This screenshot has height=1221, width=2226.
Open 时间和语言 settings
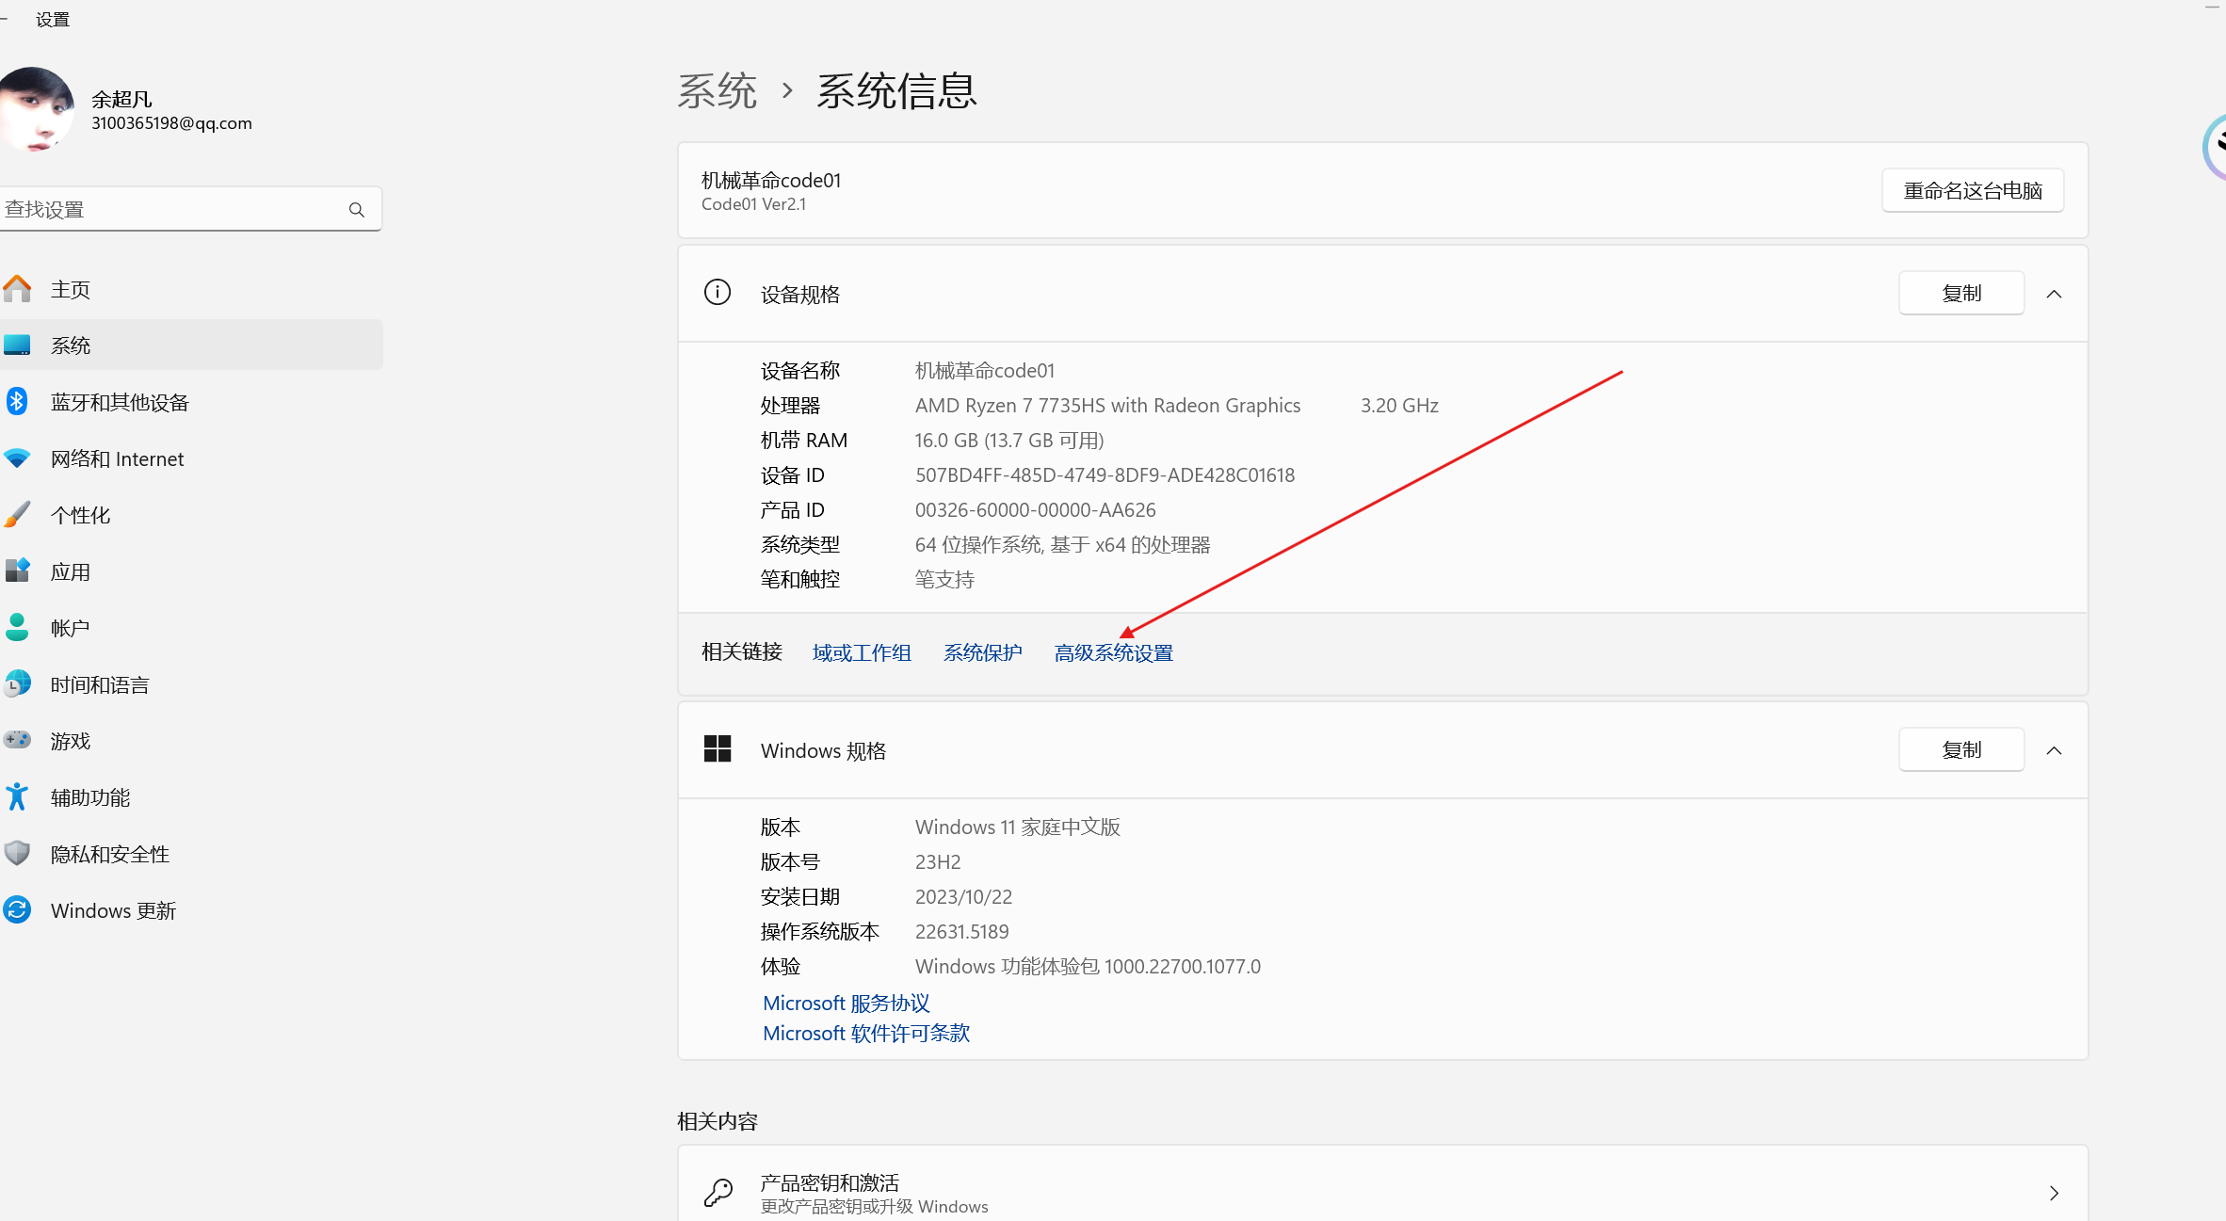pyautogui.click(x=99, y=683)
